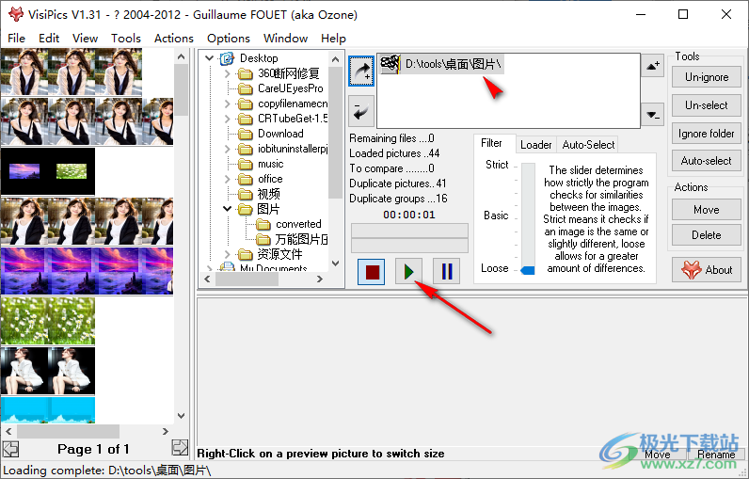
Task: Go to the next results page icon
Action: 180,448
